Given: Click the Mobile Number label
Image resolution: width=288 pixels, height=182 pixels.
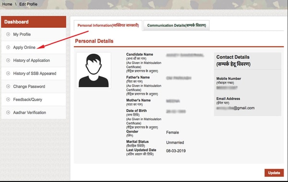Looking at the screenshot, I should (228, 79).
